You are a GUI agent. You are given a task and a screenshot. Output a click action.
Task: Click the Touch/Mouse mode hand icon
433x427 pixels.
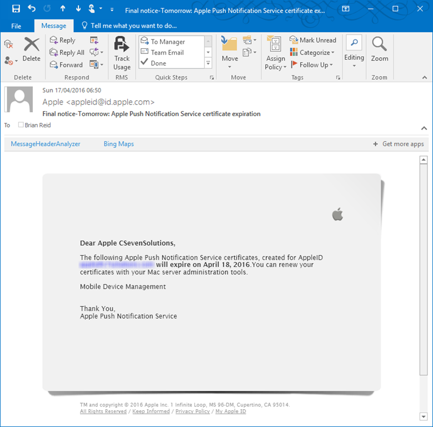coord(92,8)
